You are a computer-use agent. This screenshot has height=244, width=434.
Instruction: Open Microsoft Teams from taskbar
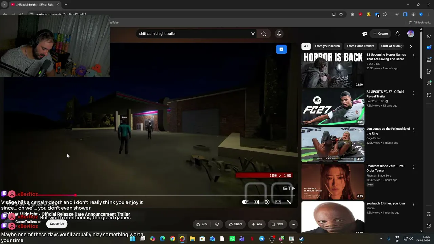coord(242,239)
